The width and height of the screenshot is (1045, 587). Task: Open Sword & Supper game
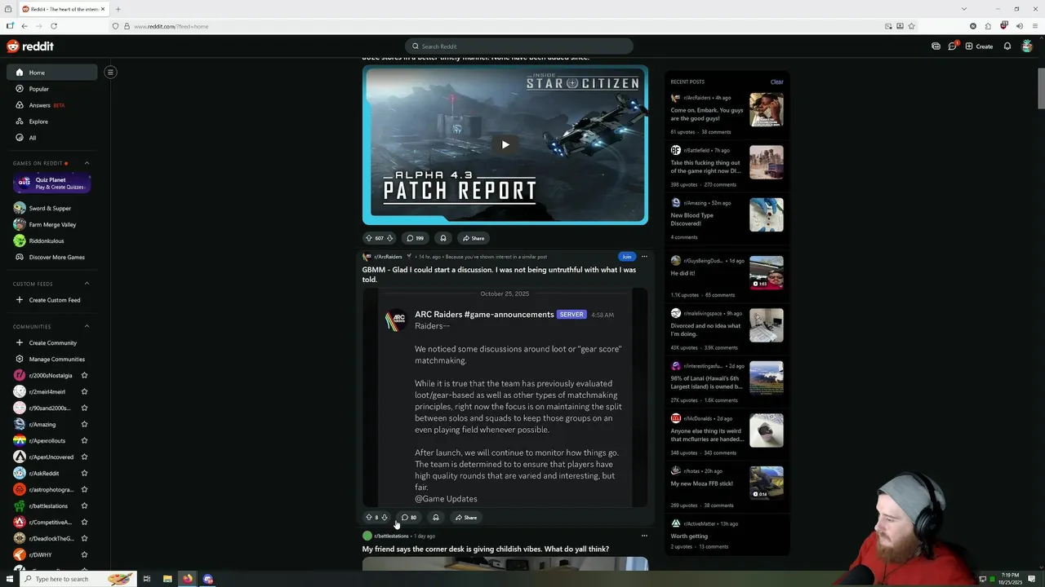coord(51,208)
